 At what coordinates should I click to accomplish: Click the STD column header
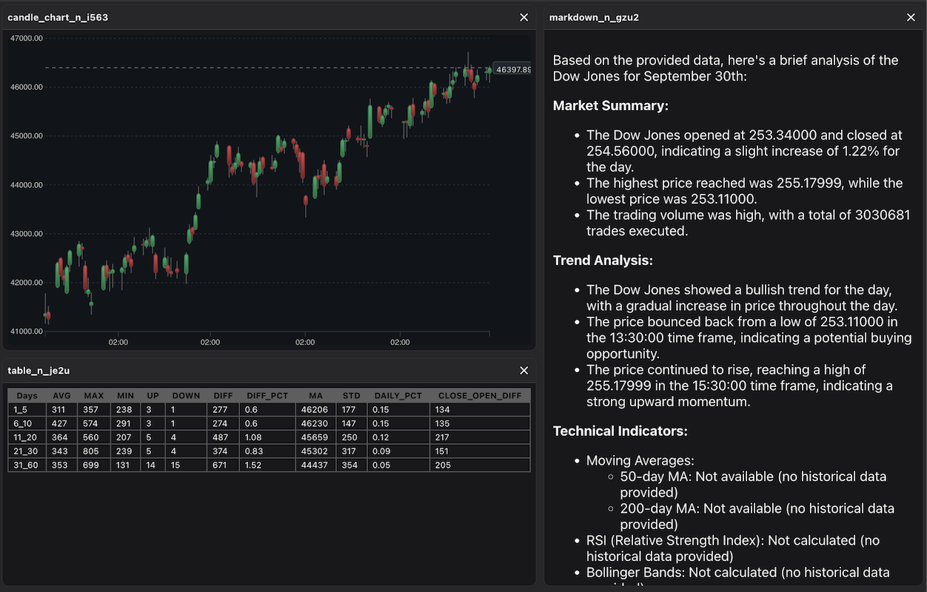pos(352,396)
